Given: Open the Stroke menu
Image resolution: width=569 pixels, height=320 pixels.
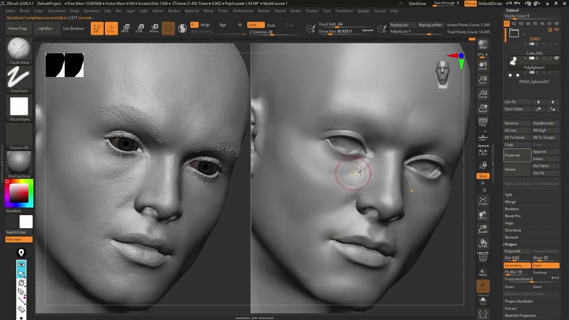Looking at the screenshot, I should click(x=296, y=11).
